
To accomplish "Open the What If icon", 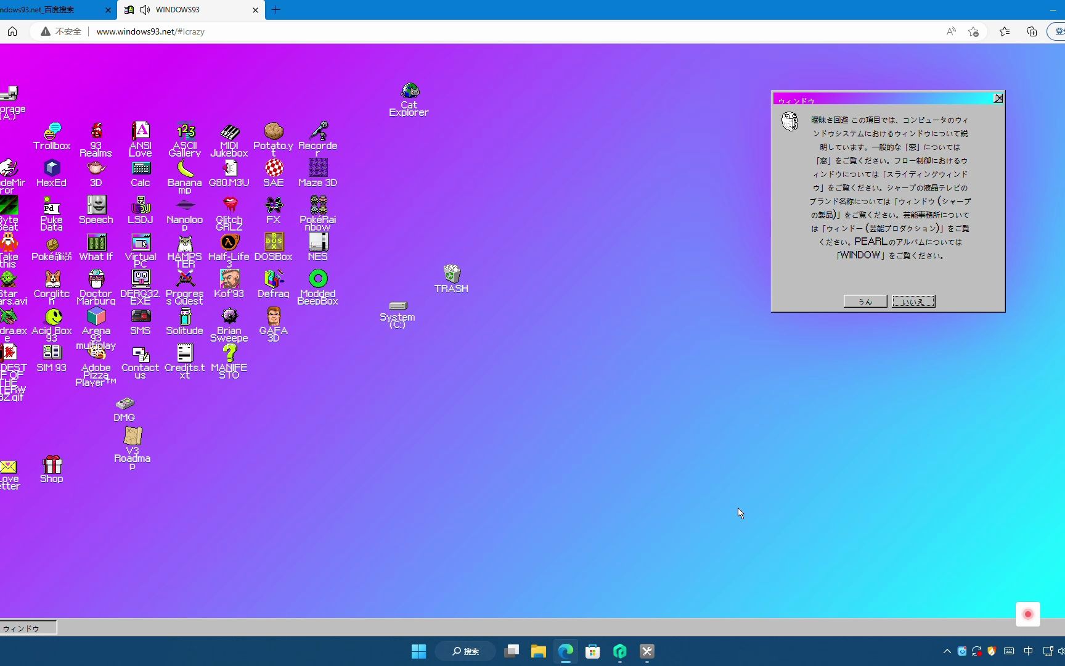I will (96, 247).
